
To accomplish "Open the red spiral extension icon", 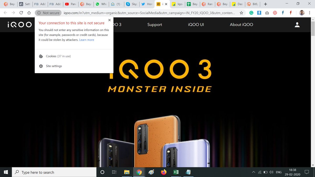I will tap(275, 13).
